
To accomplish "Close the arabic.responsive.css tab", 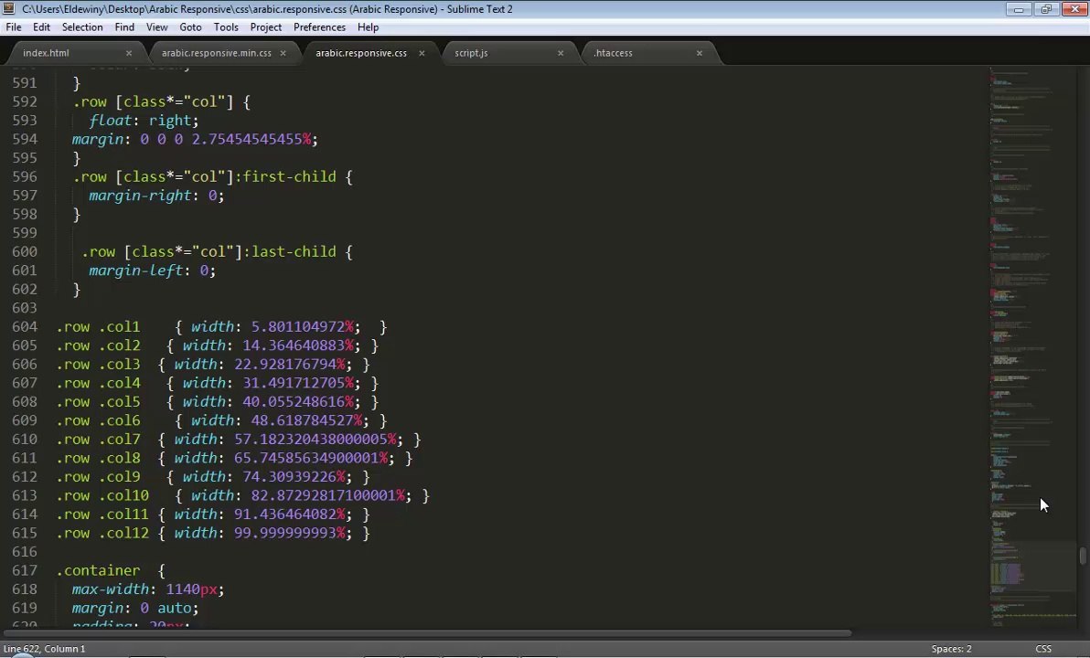I will [x=422, y=53].
